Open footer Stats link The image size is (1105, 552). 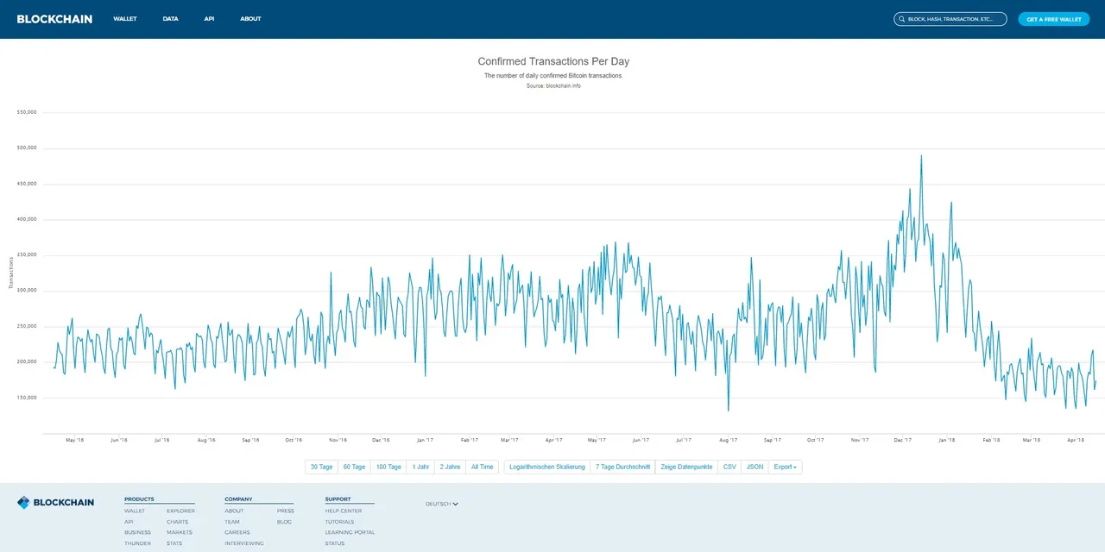174,543
